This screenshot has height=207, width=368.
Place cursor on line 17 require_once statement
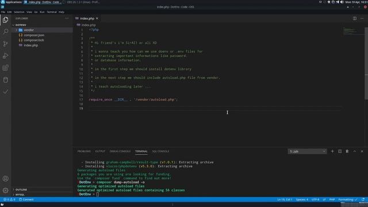(133, 99)
